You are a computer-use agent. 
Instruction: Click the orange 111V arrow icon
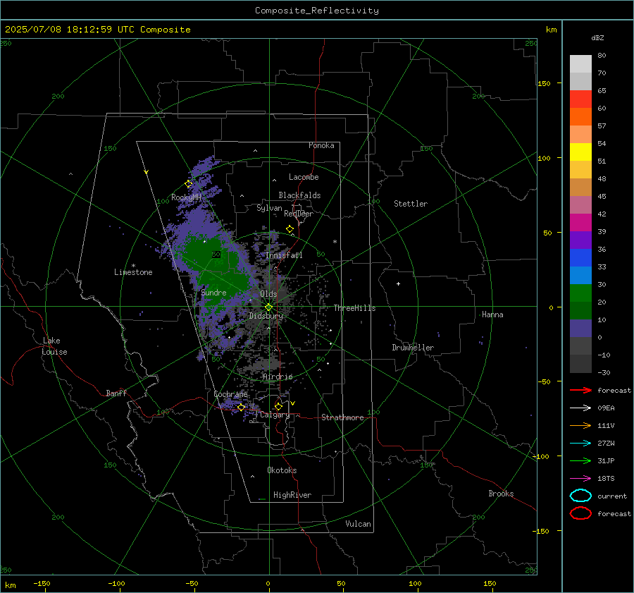point(580,425)
